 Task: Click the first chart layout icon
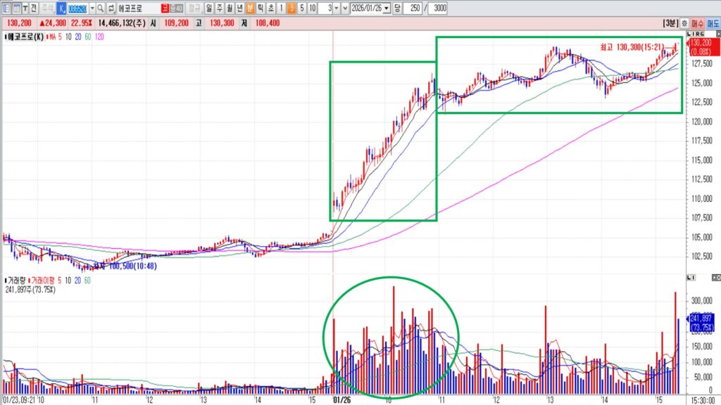point(6,8)
